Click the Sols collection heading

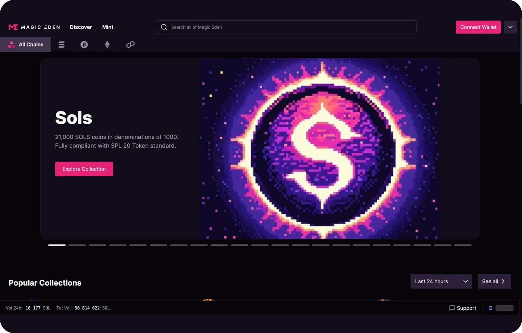(x=74, y=118)
